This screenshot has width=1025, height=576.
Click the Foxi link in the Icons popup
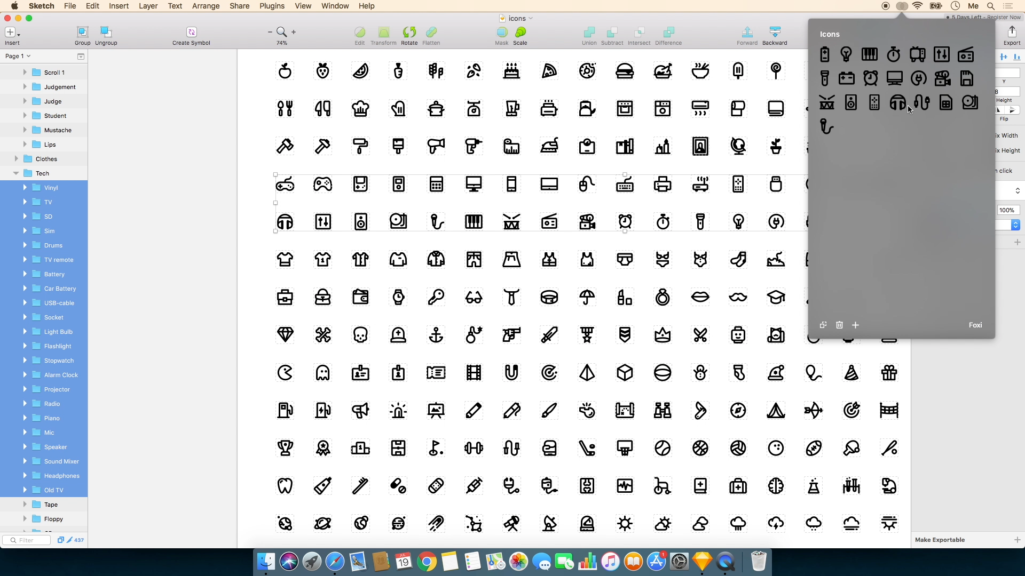tap(975, 325)
